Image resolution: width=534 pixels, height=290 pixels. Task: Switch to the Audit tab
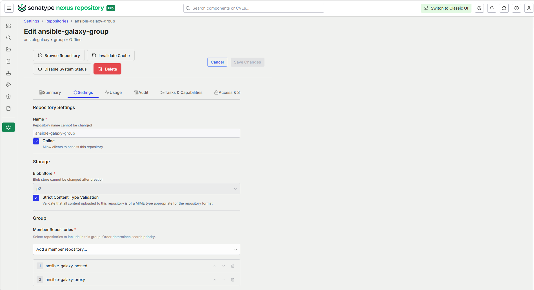(141, 92)
